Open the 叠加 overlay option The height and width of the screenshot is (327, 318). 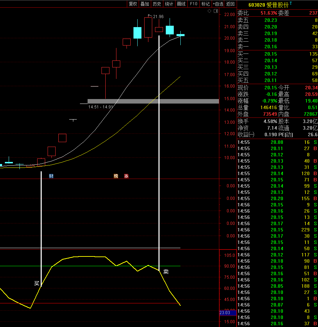pos(145,4)
